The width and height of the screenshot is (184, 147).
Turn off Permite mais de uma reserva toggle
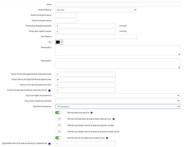coord(58,138)
